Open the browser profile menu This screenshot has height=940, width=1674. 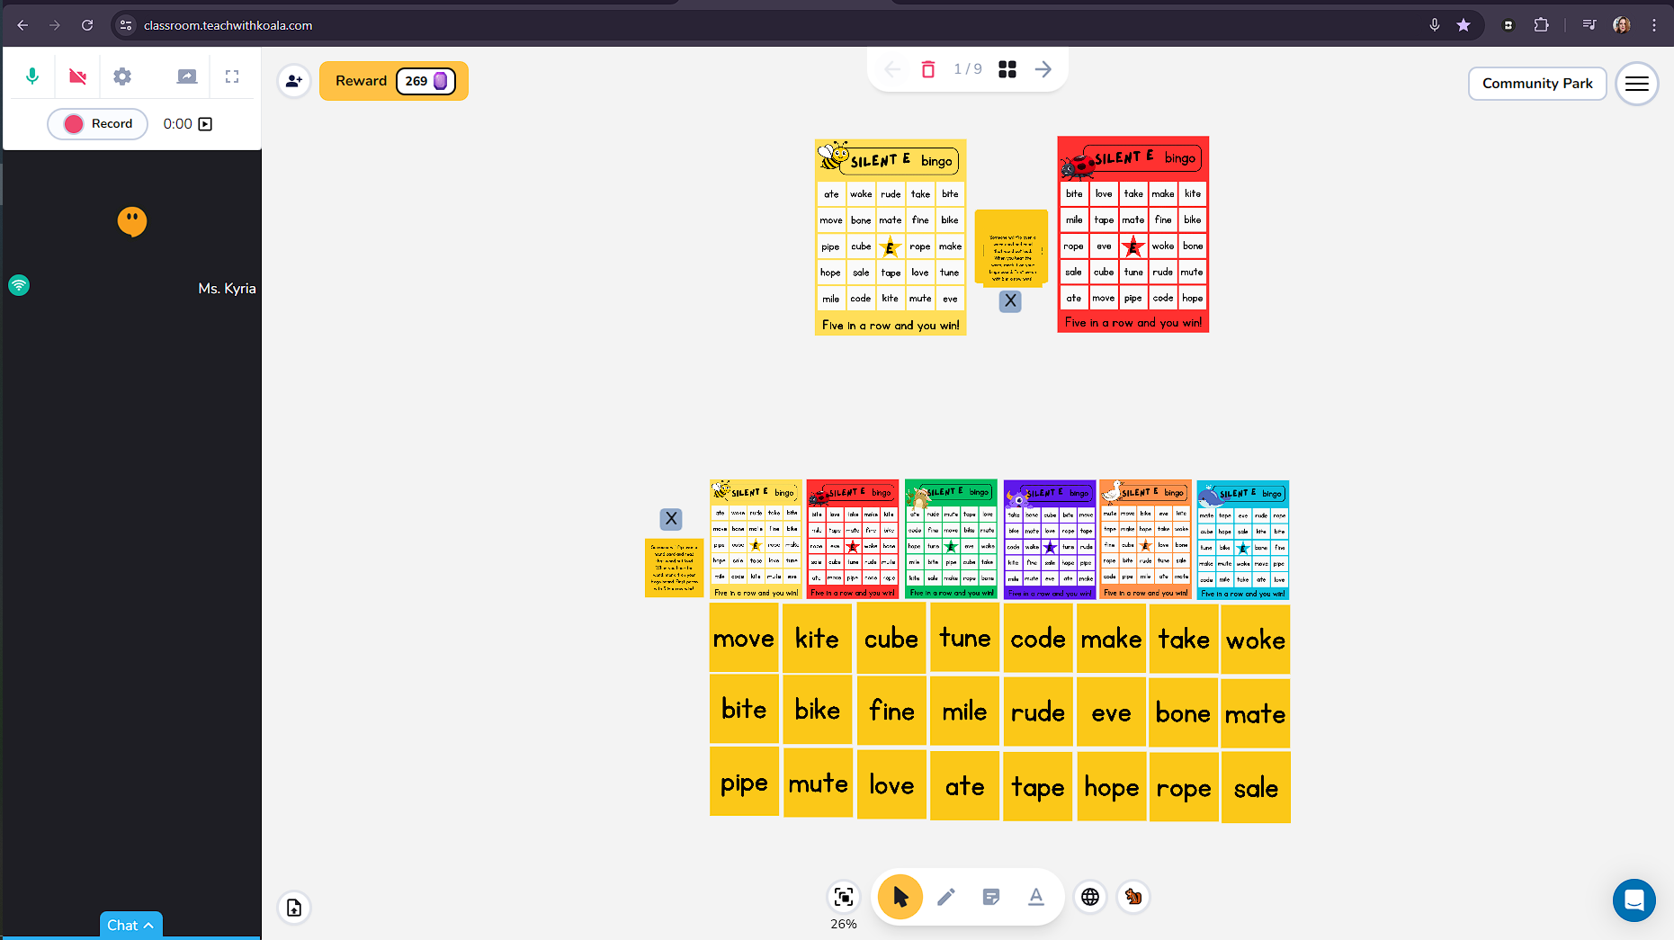1621,25
